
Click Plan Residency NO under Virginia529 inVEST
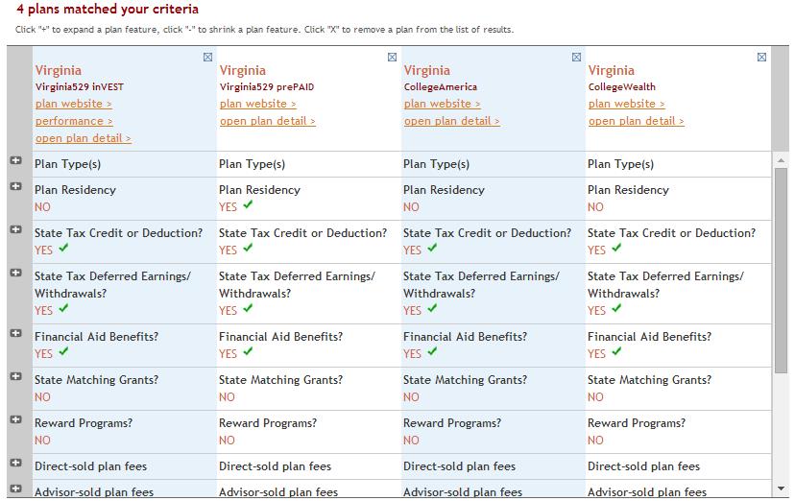tap(42, 207)
